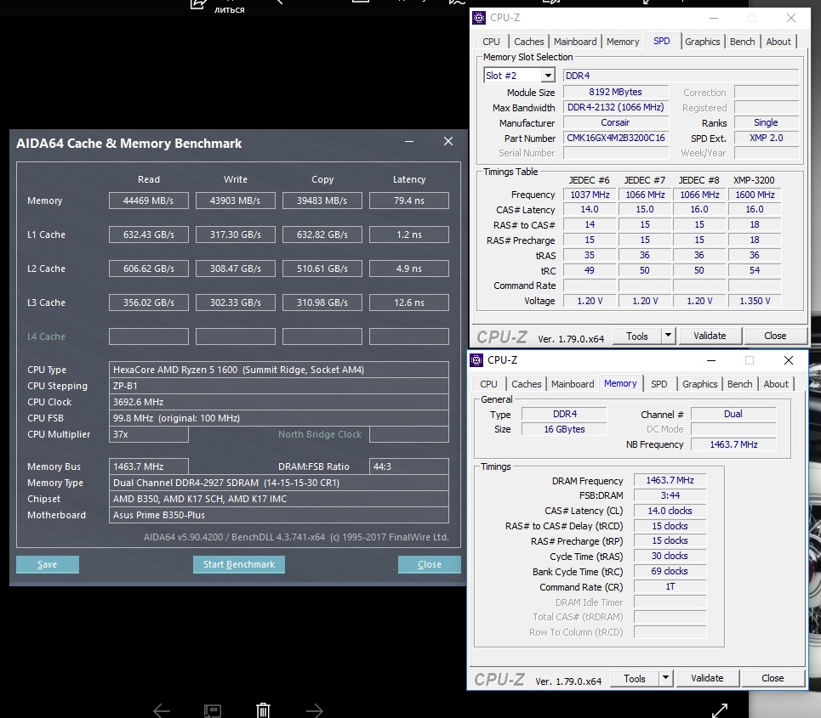Switch to CPU tab in upper CPU-Z window
The image size is (821, 718).
coord(491,42)
